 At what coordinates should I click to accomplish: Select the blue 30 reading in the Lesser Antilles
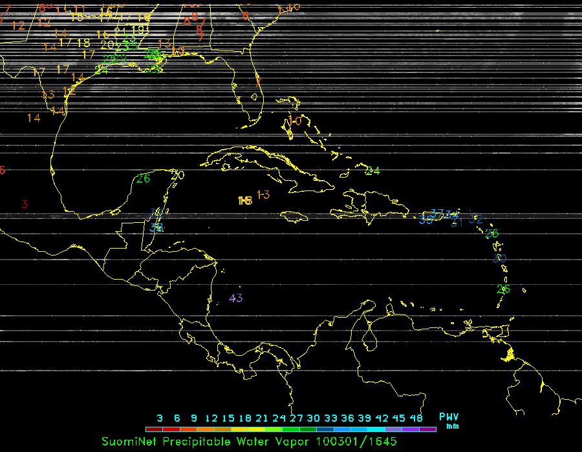coord(499,258)
